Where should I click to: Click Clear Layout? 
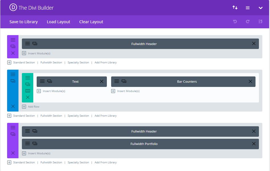pyautogui.click(x=91, y=22)
